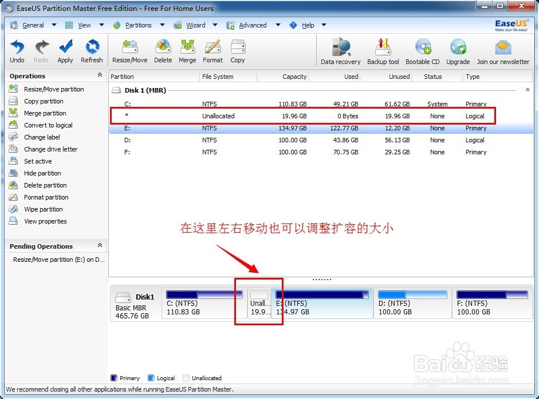Sort by File System column header
The width and height of the screenshot is (539, 399).
click(x=228, y=77)
